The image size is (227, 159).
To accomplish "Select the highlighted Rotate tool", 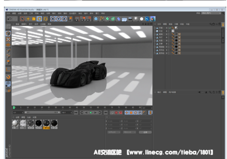I will tap(40, 19).
